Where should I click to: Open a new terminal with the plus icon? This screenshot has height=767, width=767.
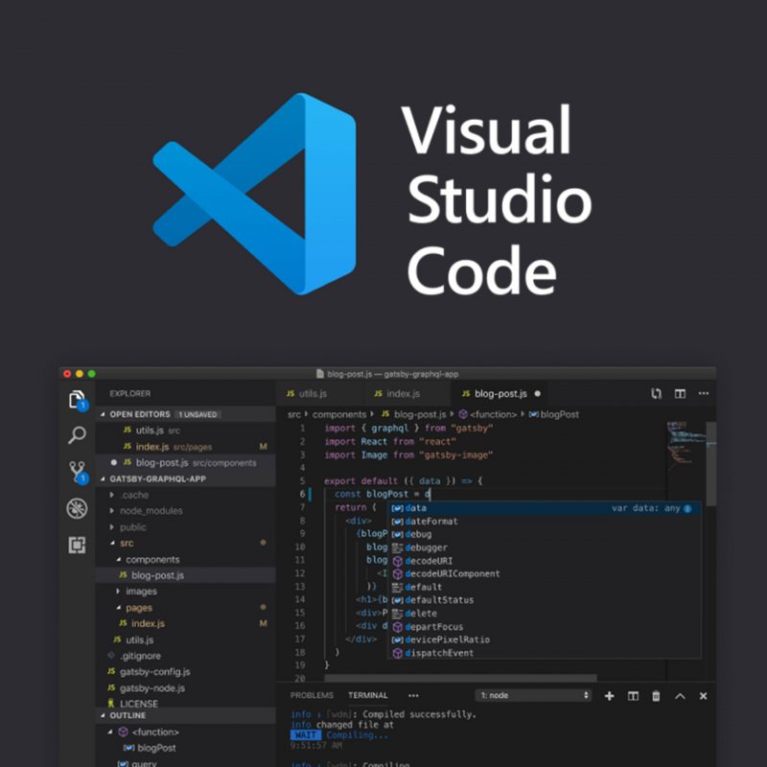click(610, 696)
